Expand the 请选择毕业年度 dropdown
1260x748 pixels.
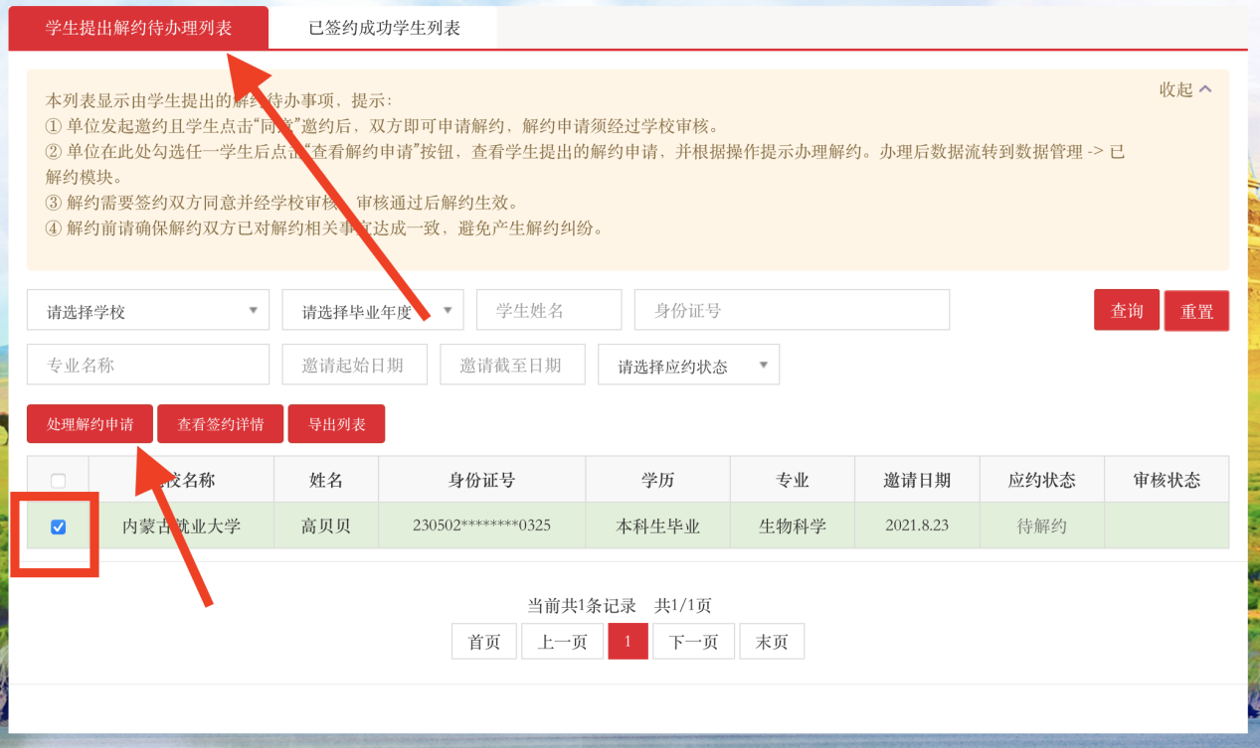pyautogui.click(x=372, y=311)
